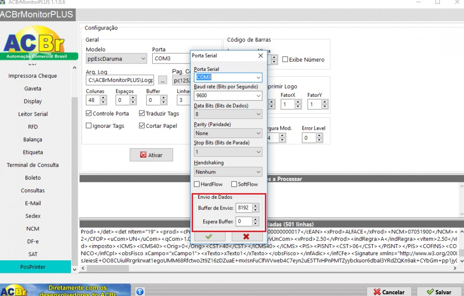Select Gaveta in sidebar
Viewport: 464px width, 296px height.
32,88
